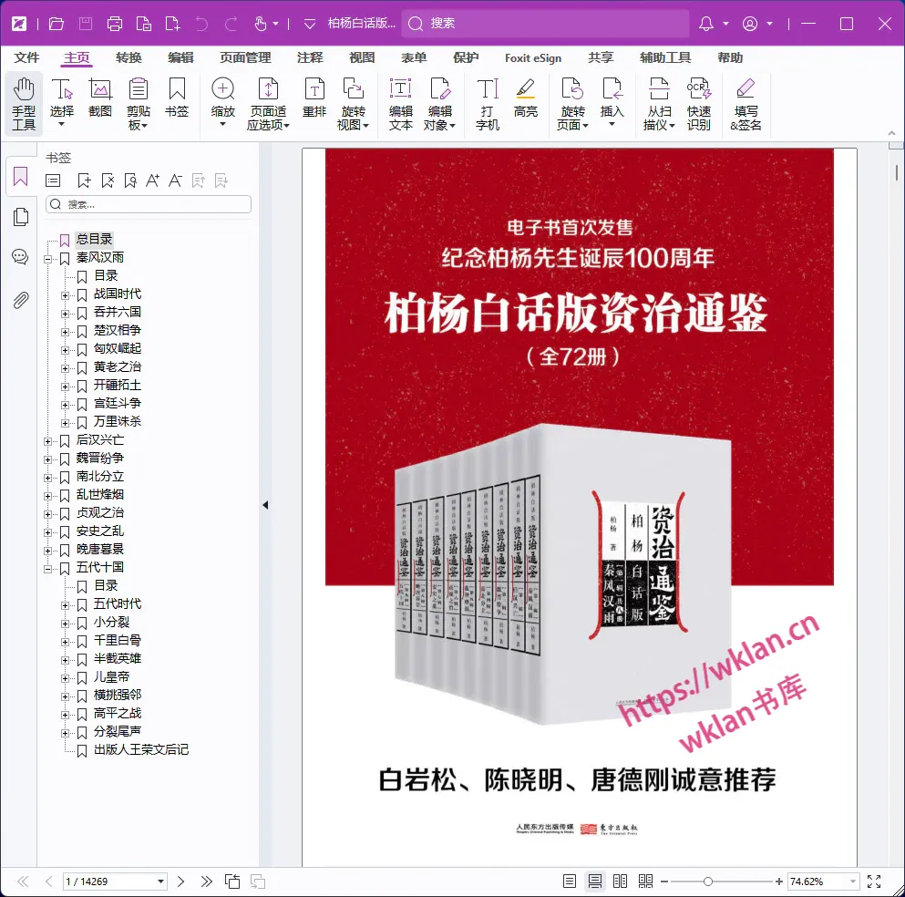
Task: Go to the next page arrow
Action: 180,882
